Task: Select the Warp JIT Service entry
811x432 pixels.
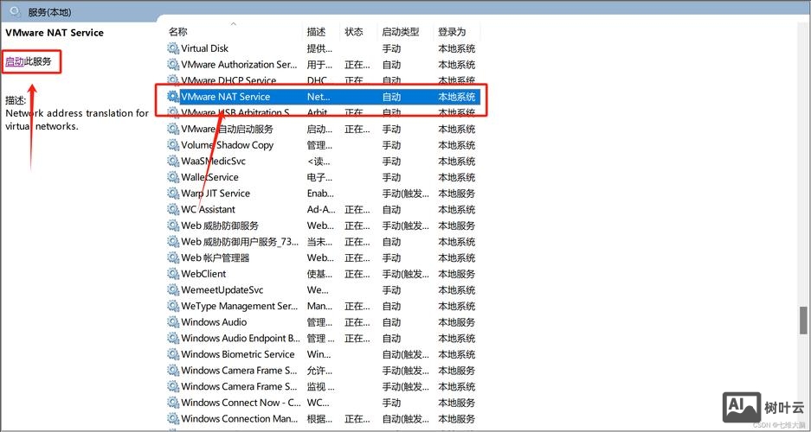Action: (x=216, y=194)
